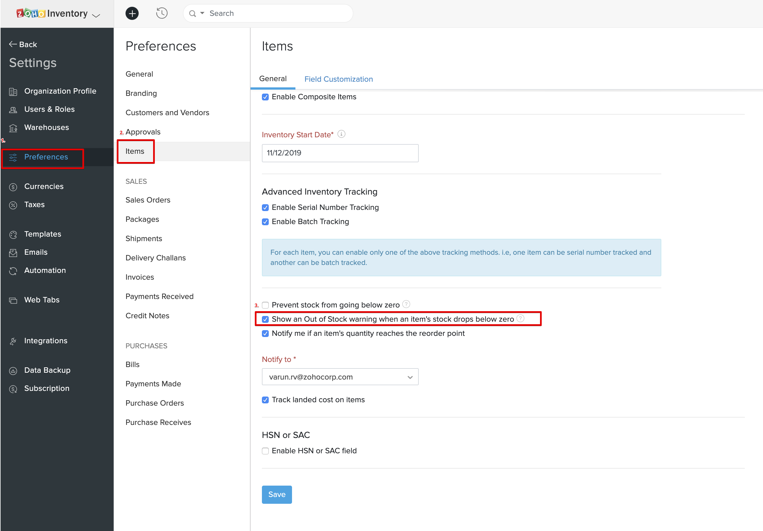Uncheck Enable Batch Tracking
Screen dimensions: 763x531
[265, 222]
